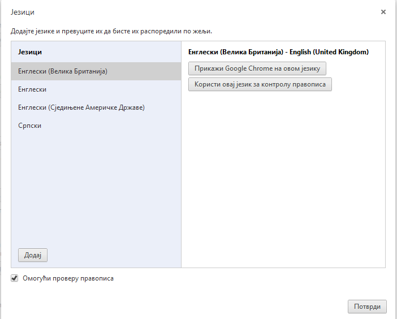The width and height of the screenshot is (397, 319).
Task: Click Користи овај језик за контролу правописа
Action: pyautogui.click(x=260, y=84)
